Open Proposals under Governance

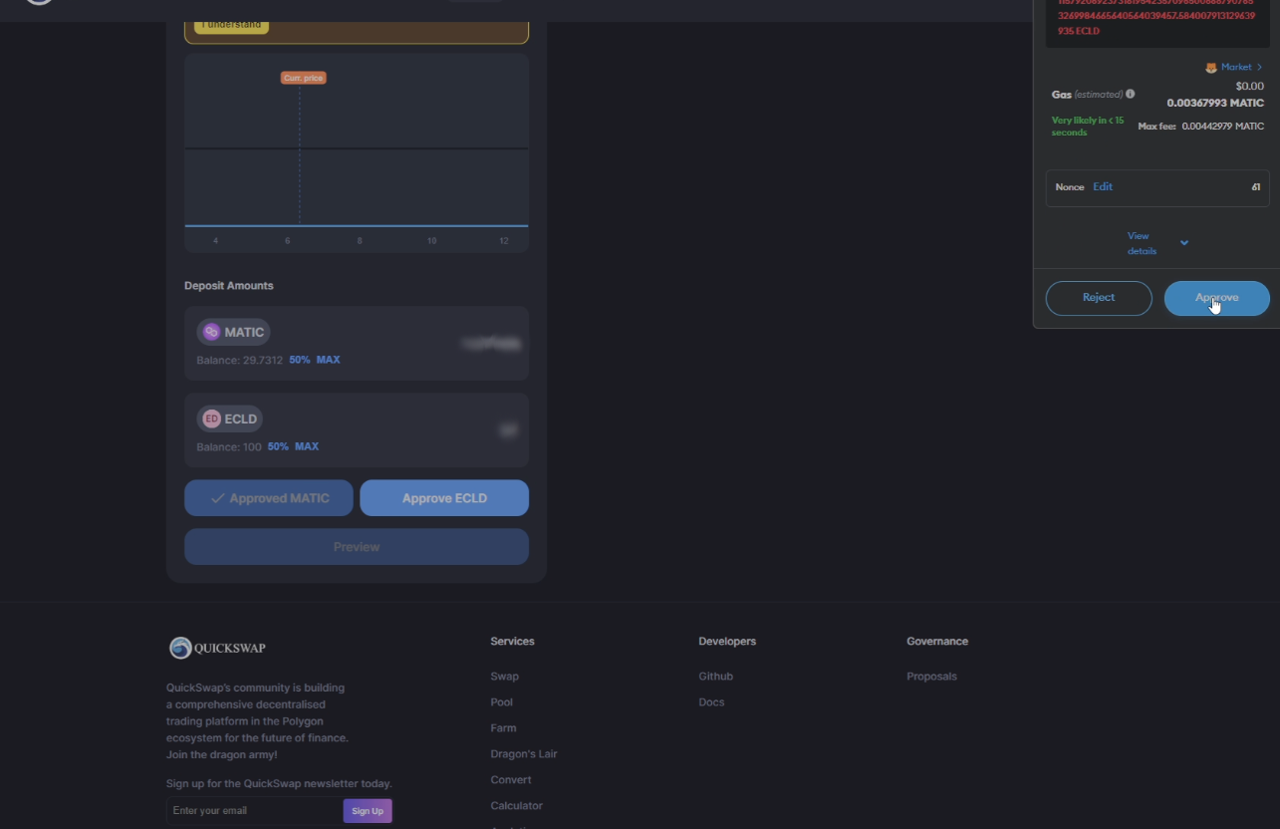pyautogui.click(x=931, y=677)
